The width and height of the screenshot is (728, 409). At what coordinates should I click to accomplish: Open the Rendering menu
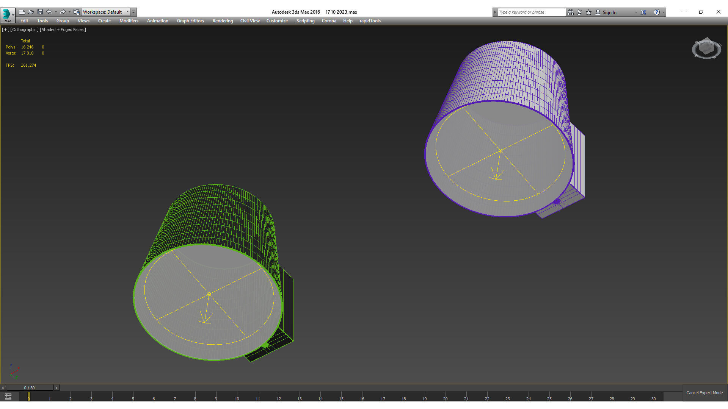pos(223,21)
